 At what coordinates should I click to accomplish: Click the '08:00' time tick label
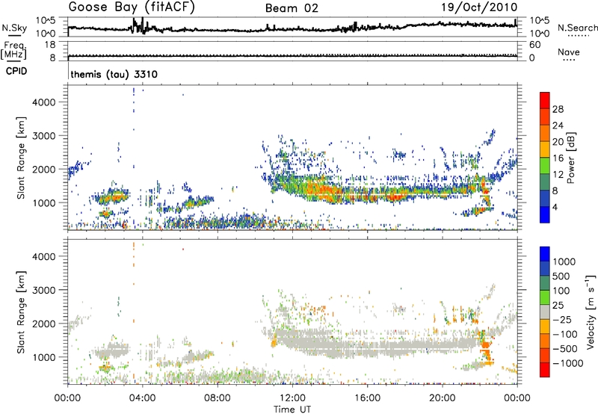[218, 398]
